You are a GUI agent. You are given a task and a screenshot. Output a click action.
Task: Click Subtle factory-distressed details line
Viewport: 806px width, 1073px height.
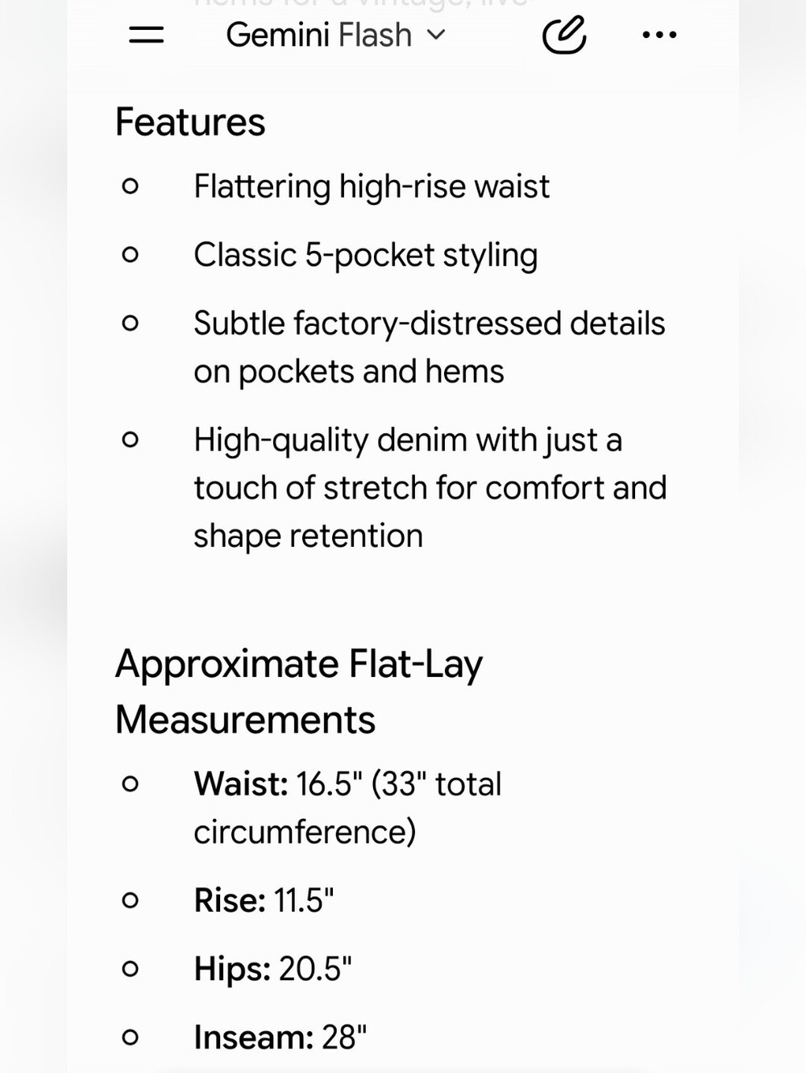click(430, 323)
